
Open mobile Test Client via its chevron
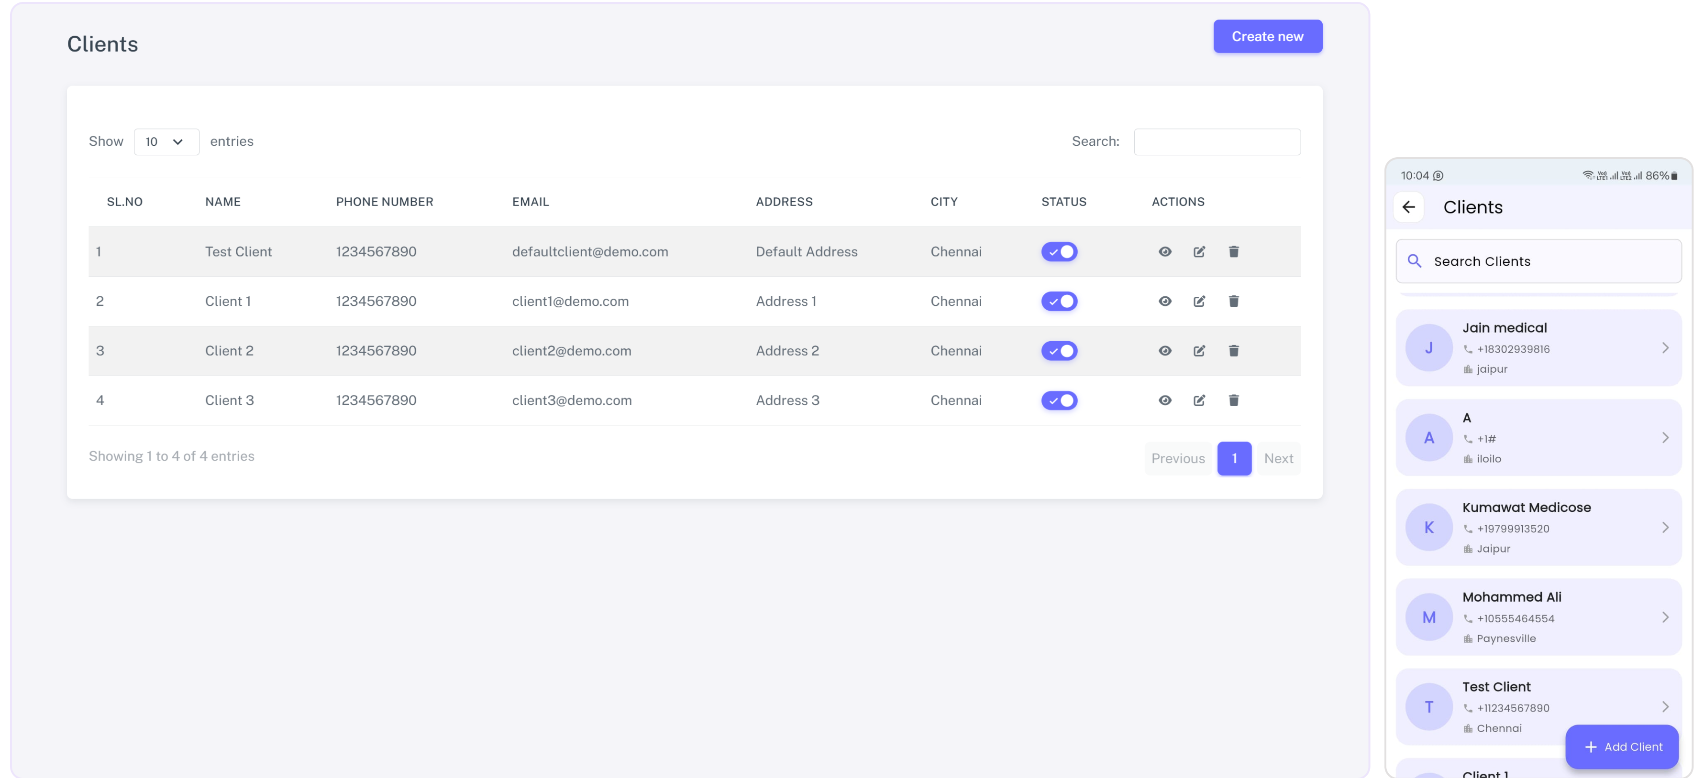point(1665,707)
